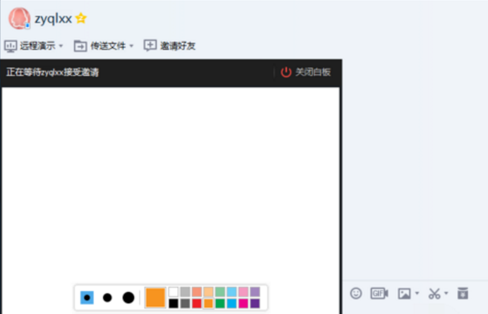Viewport: 488px width, 314px height.
Task: Expand the scissors screenshot dropdown arrow
Action: tap(446, 293)
